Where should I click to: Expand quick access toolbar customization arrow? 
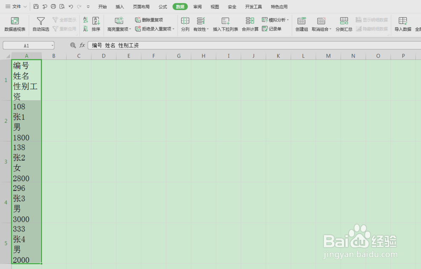tap(88, 7)
